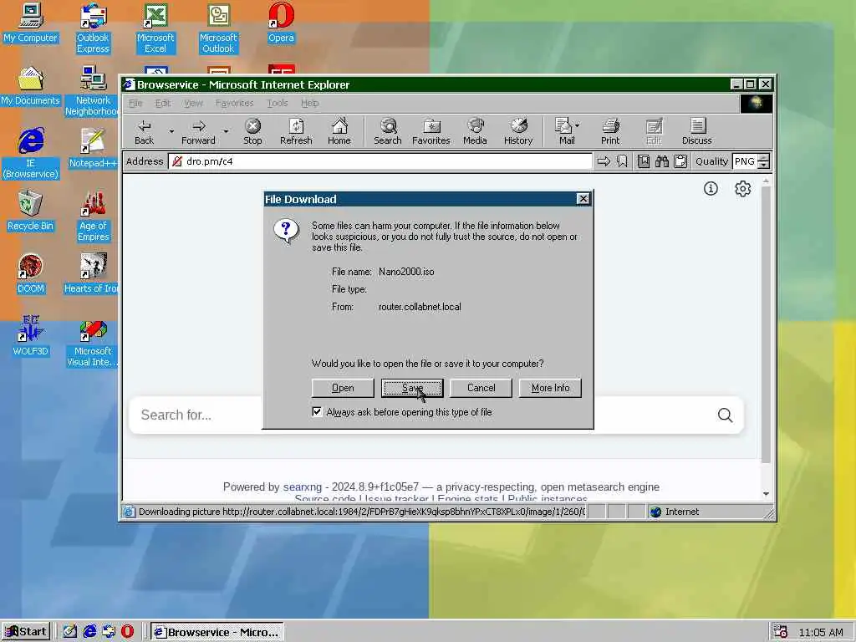Refresh the current page

296,131
